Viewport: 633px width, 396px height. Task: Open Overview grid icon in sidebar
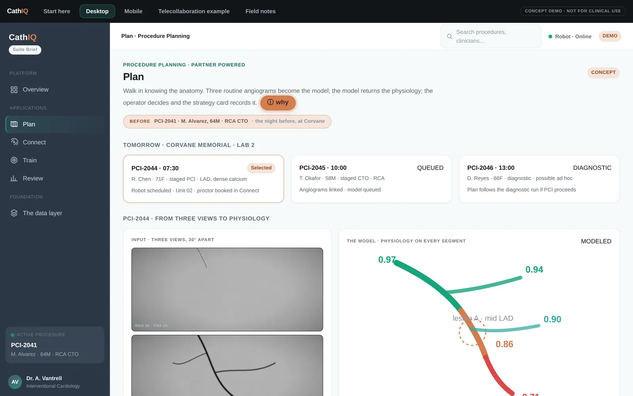tap(14, 90)
